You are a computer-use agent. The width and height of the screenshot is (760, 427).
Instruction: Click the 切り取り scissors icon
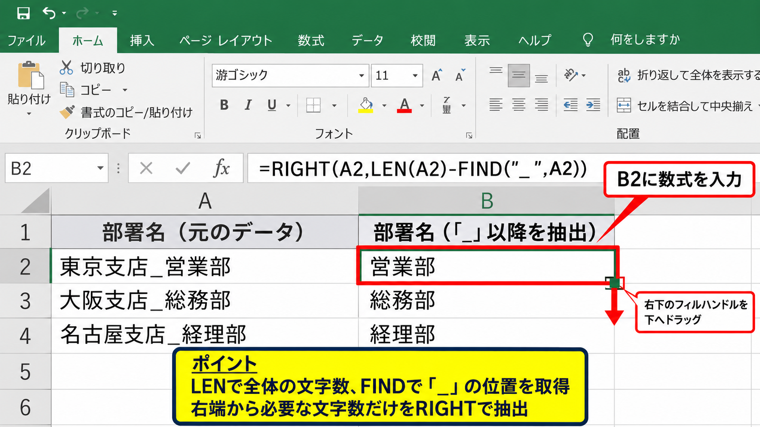pyautogui.click(x=66, y=68)
